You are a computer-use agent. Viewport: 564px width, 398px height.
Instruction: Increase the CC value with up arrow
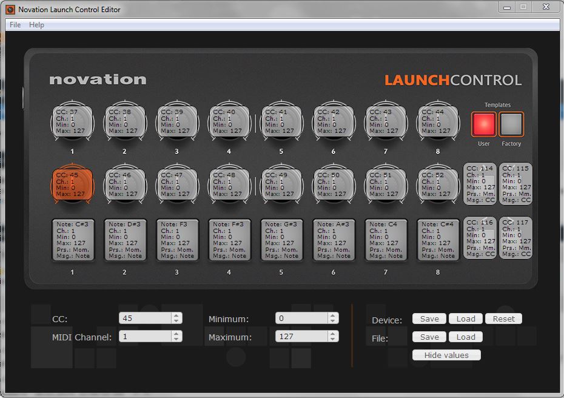pos(176,315)
